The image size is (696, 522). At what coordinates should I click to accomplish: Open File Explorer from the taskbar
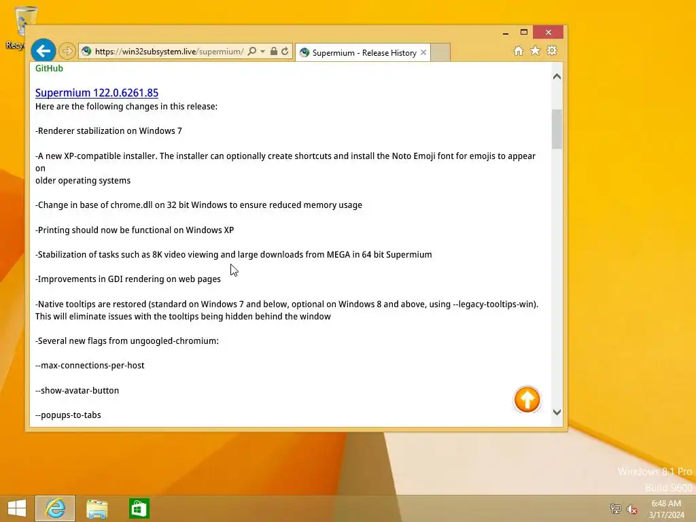pos(97,508)
